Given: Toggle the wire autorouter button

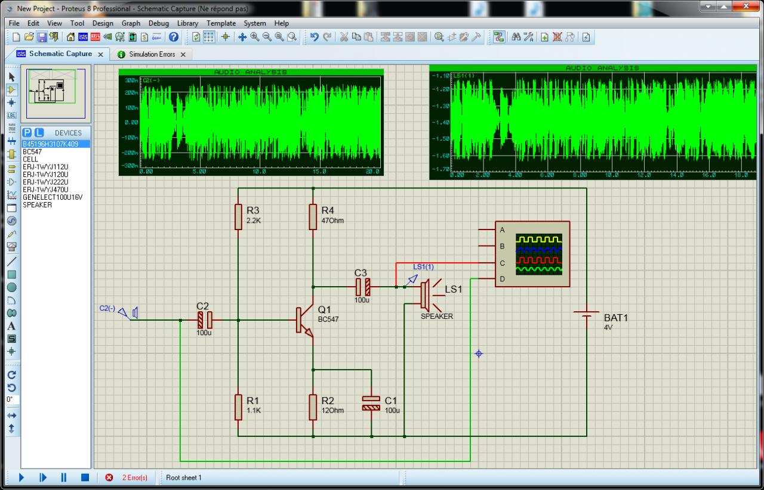Looking at the screenshot, I should [x=498, y=37].
